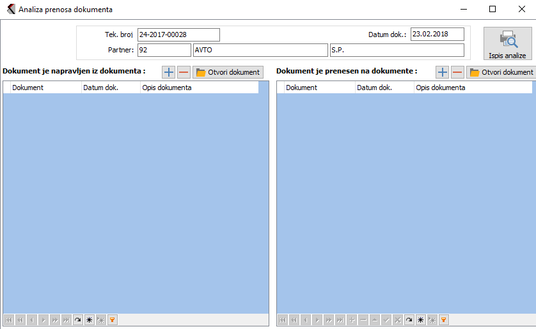The width and height of the screenshot is (536, 329).
Task: Click the orange filter icon under left grid
Action: (112, 319)
